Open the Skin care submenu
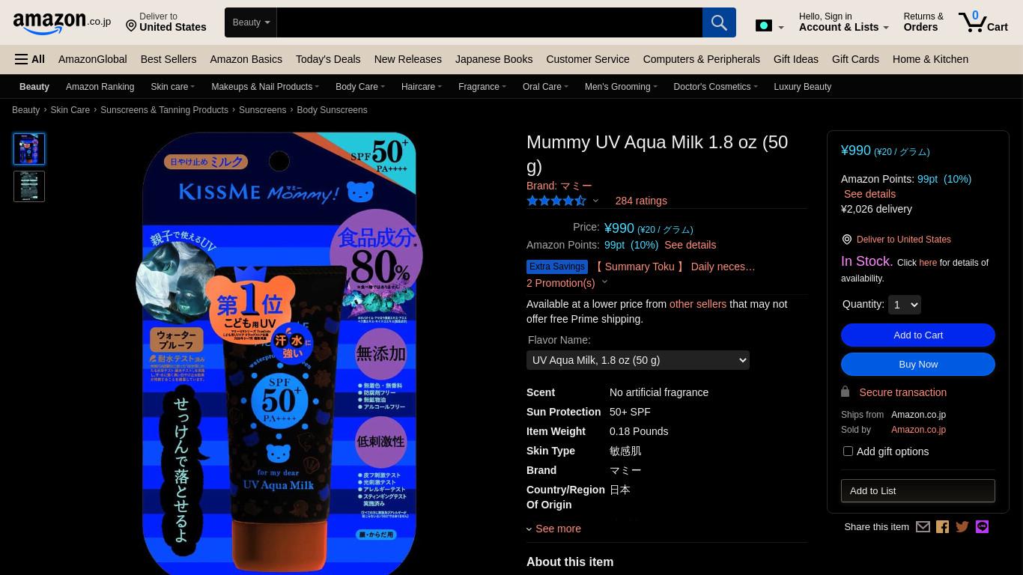The image size is (1023, 575). pyautogui.click(x=172, y=87)
